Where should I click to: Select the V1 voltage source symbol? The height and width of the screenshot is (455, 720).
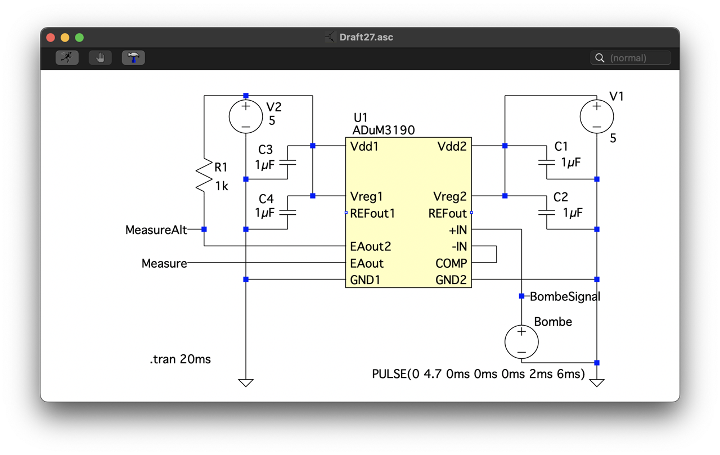pyautogui.click(x=597, y=116)
